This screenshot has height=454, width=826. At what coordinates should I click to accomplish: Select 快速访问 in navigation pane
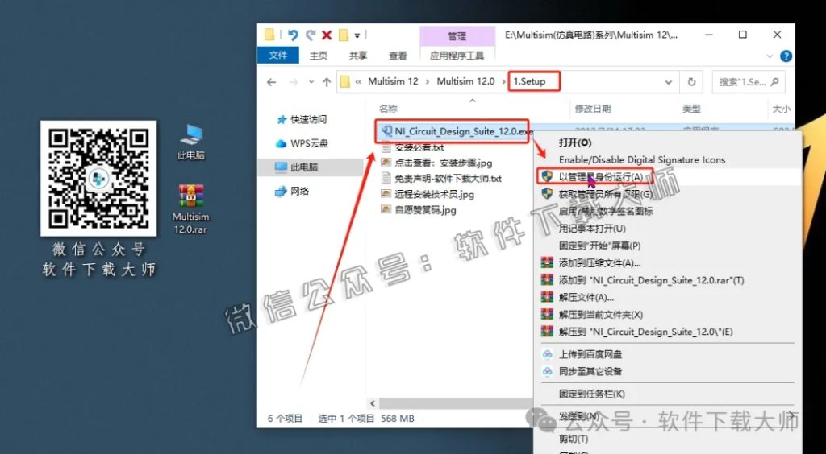[x=302, y=120]
